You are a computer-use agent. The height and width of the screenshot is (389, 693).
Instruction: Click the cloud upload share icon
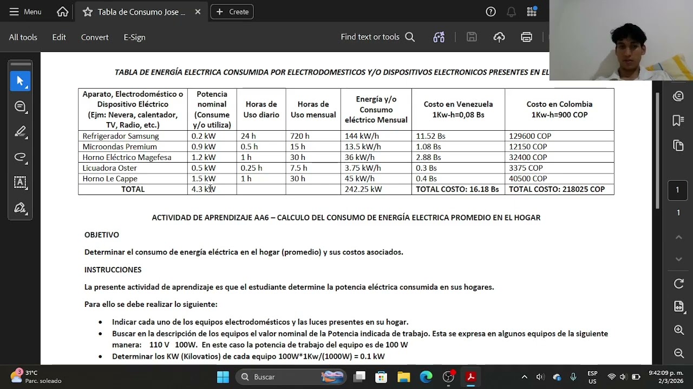[x=499, y=37]
